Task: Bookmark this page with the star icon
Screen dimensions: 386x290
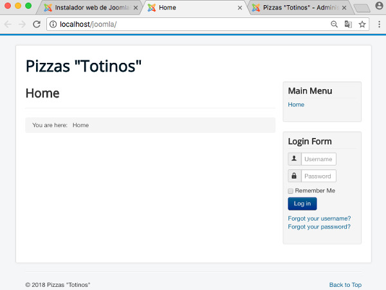Action: point(362,24)
